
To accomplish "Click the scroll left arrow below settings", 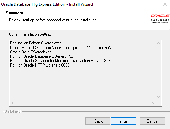I will 12,103.
